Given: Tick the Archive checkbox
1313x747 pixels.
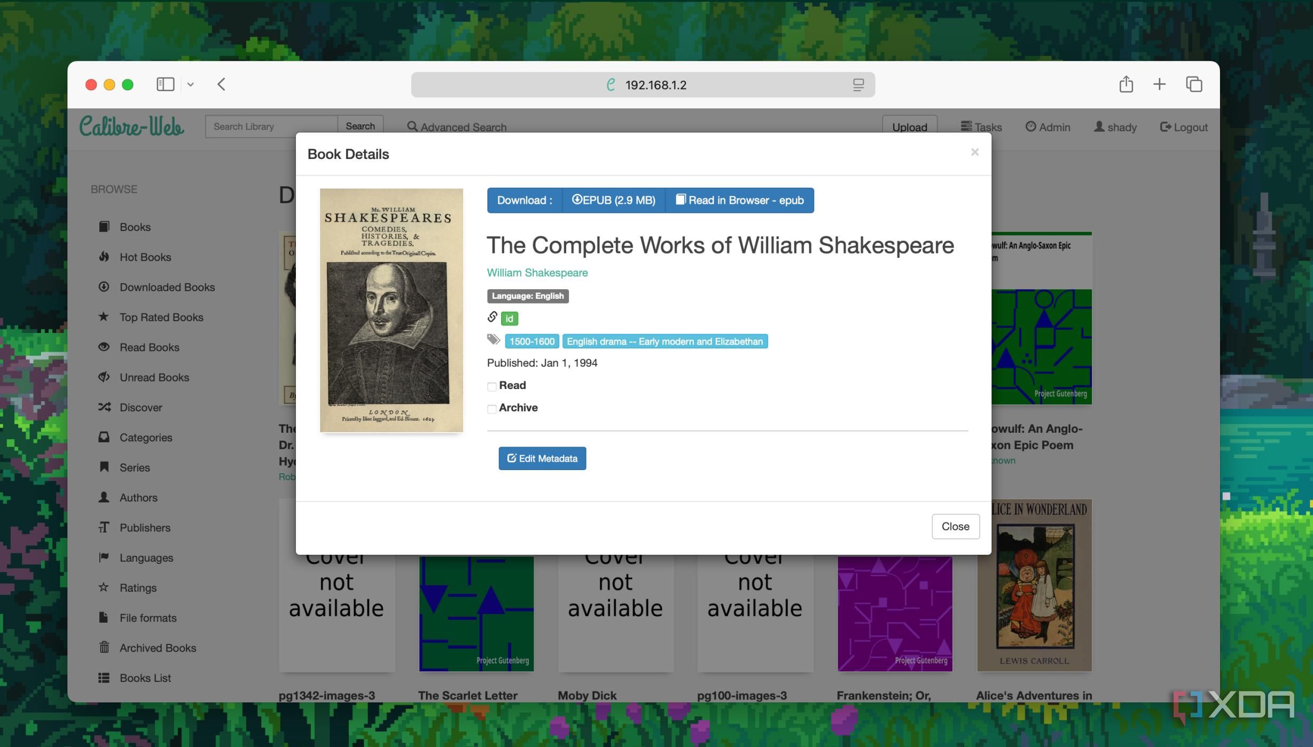Looking at the screenshot, I should pyautogui.click(x=492, y=409).
